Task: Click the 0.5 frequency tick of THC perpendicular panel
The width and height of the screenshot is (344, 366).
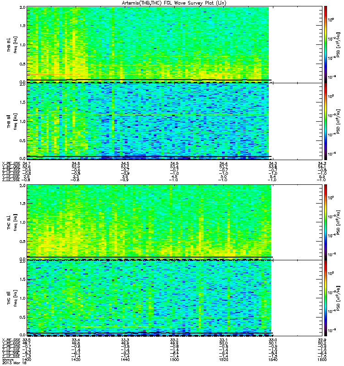Action: click(22, 242)
